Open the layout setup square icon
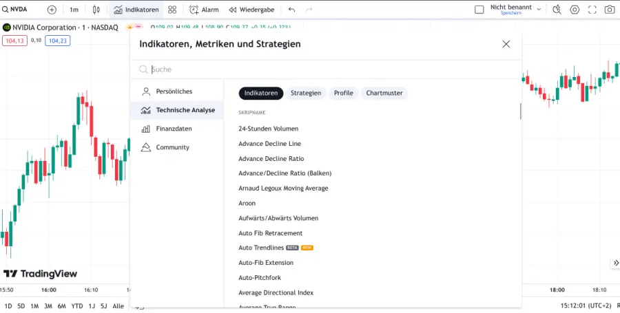Screen dimensions: 620x313 [x=479, y=10]
